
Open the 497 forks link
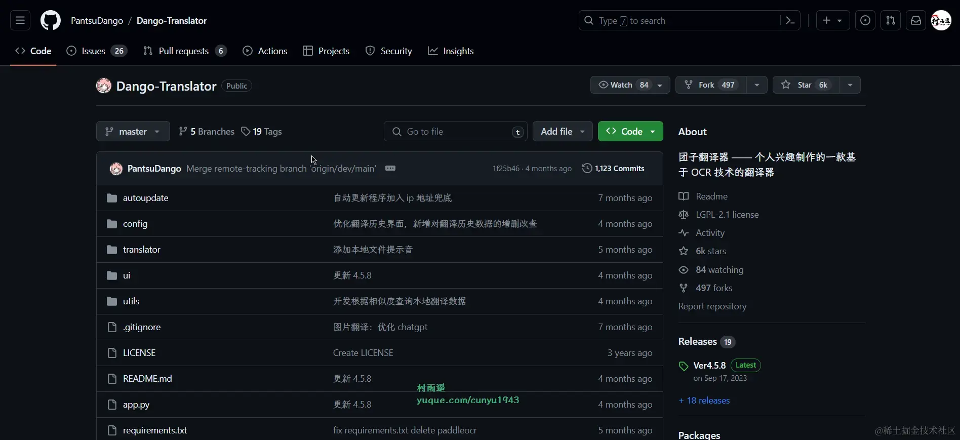pyautogui.click(x=705, y=288)
